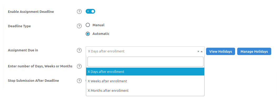Open help for Enable Assignment Deadline
Viewport: 277px width, 103px height.
coord(79,12)
